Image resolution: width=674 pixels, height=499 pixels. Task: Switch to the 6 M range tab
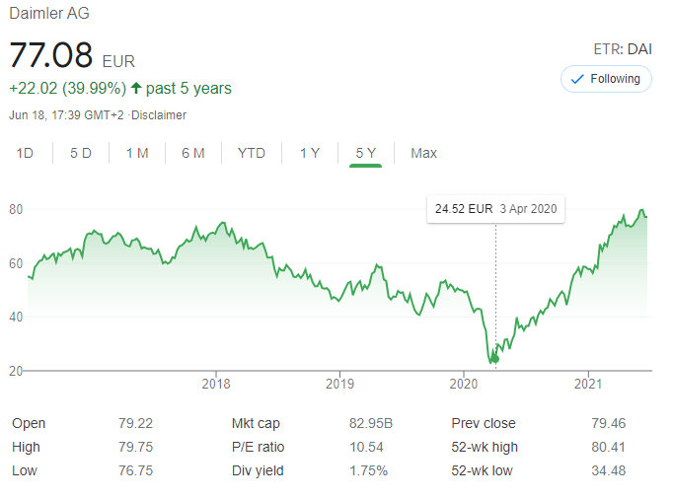point(193,153)
